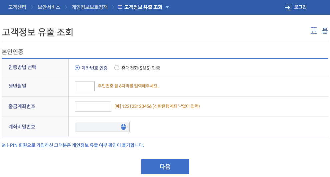Open the 고객센터 breadcrumb menu
The height and width of the screenshot is (177, 330).
(x=17, y=7)
